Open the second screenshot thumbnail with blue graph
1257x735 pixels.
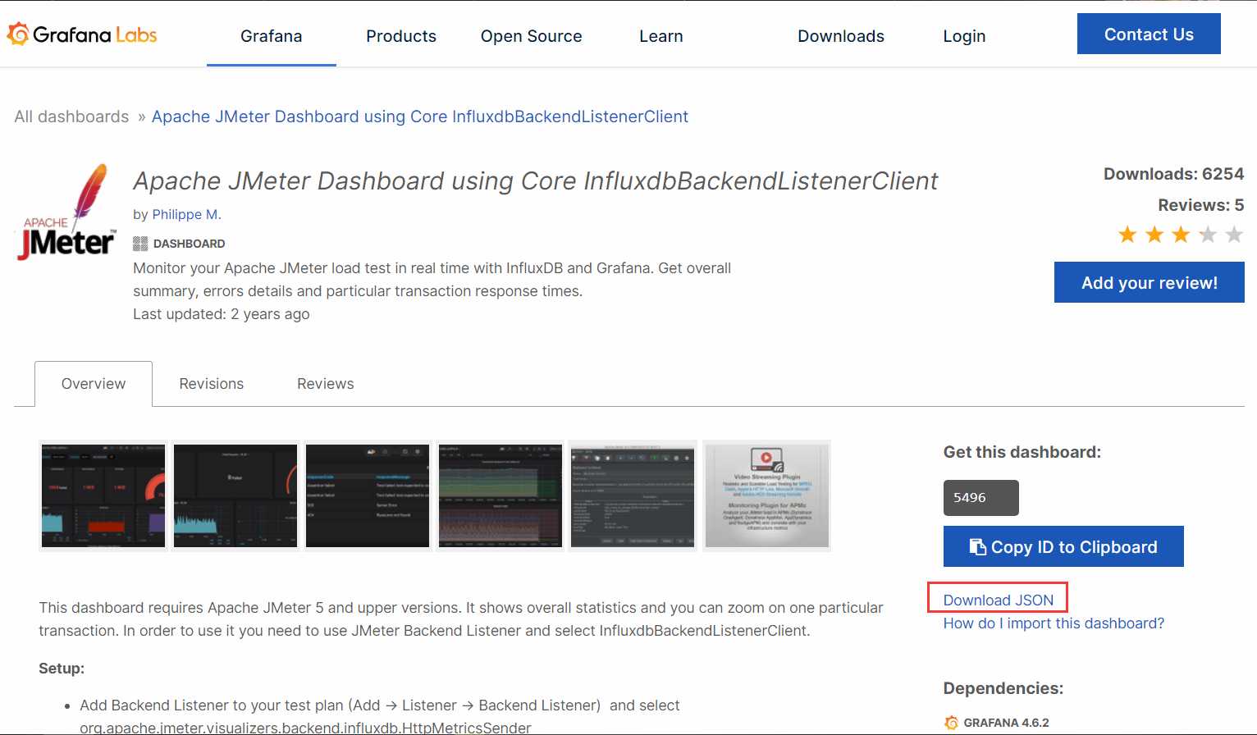[235, 495]
